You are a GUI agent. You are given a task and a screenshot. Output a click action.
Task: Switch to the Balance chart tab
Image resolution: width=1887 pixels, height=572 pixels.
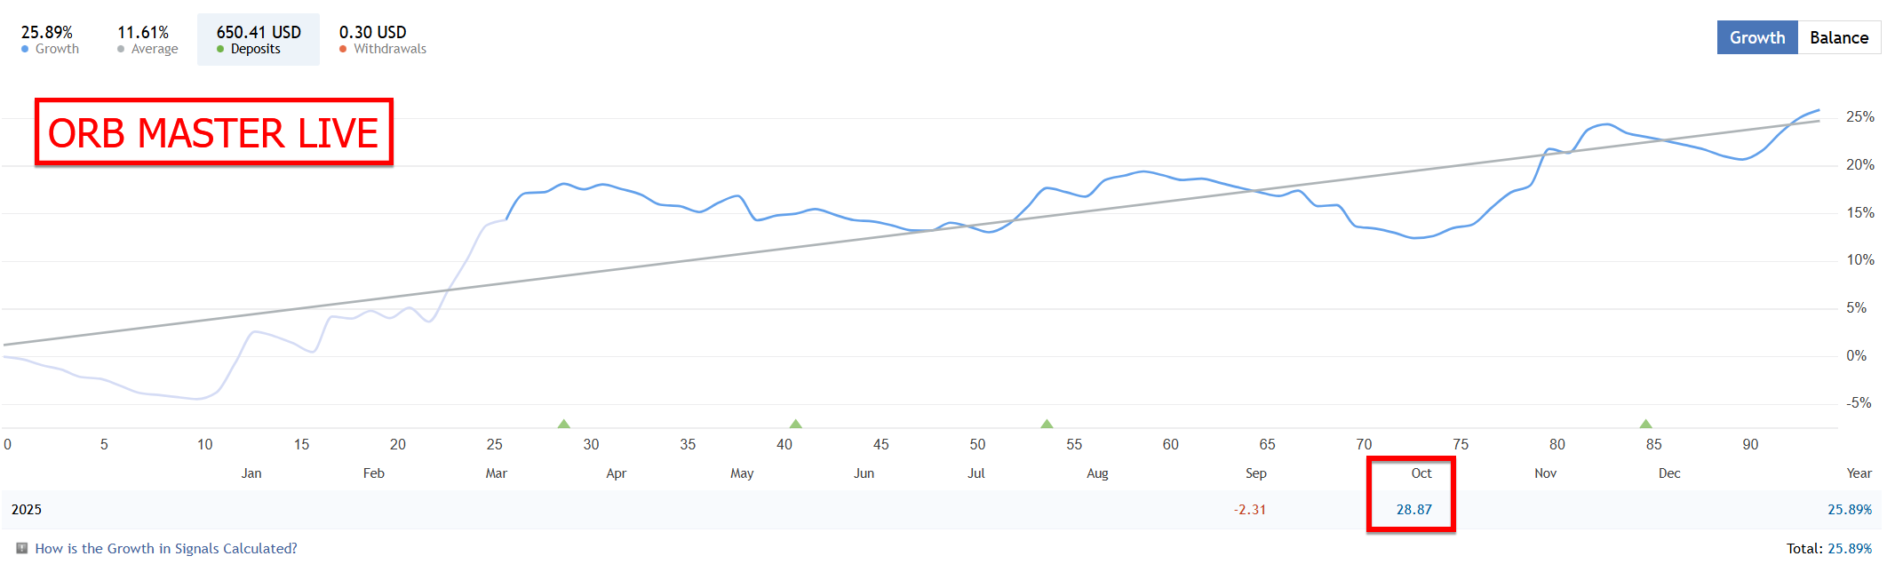[x=1839, y=38]
